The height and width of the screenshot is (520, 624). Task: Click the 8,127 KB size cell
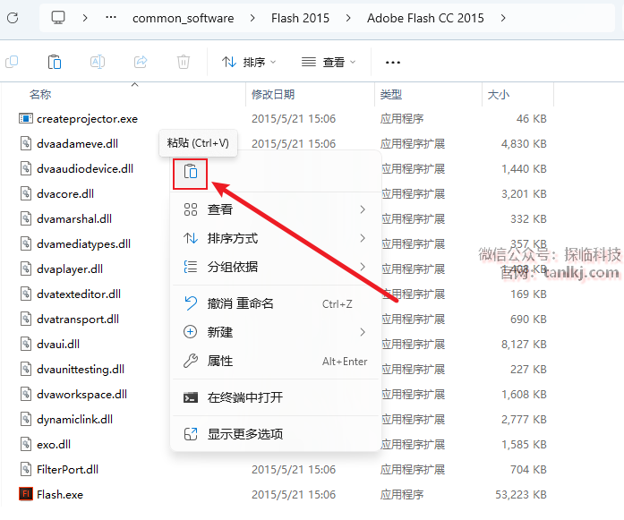point(524,345)
